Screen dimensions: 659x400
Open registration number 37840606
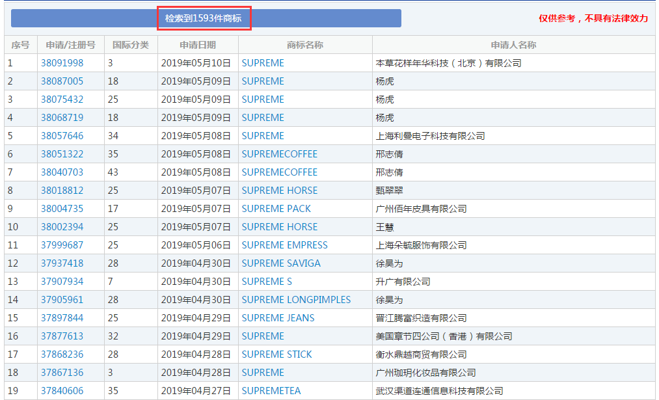pyautogui.click(x=62, y=391)
